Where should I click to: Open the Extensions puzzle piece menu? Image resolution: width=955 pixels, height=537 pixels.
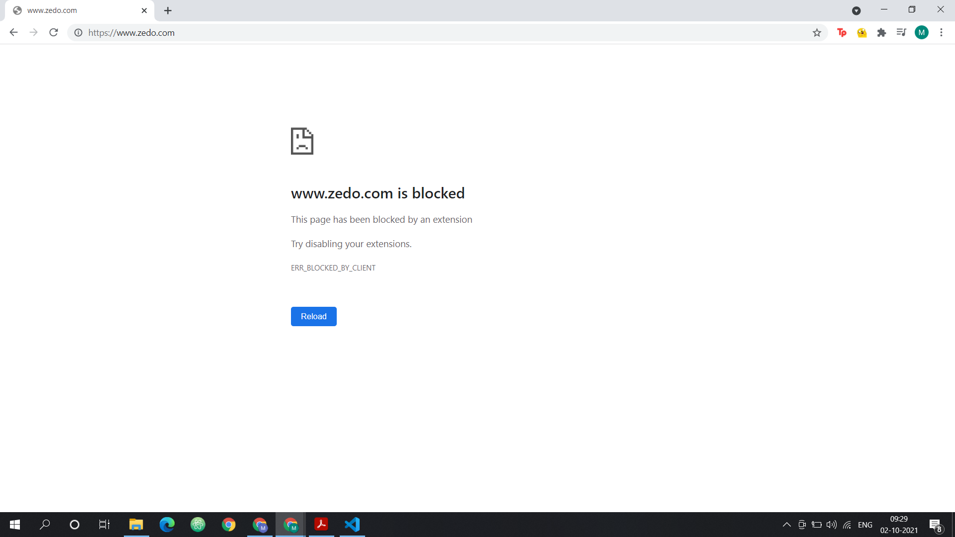point(882,32)
